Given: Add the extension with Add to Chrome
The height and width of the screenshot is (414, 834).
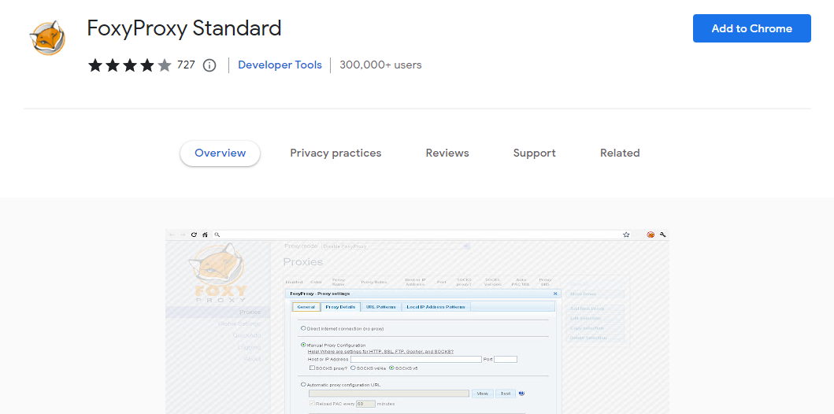Looking at the screenshot, I should (751, 28).
